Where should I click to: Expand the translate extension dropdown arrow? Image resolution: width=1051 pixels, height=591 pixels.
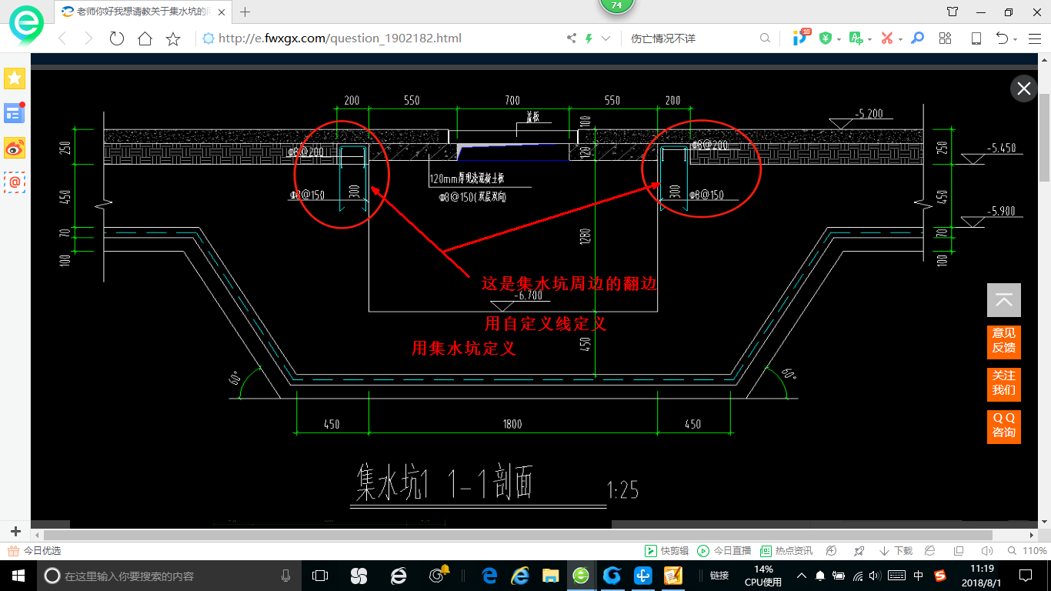869,39
